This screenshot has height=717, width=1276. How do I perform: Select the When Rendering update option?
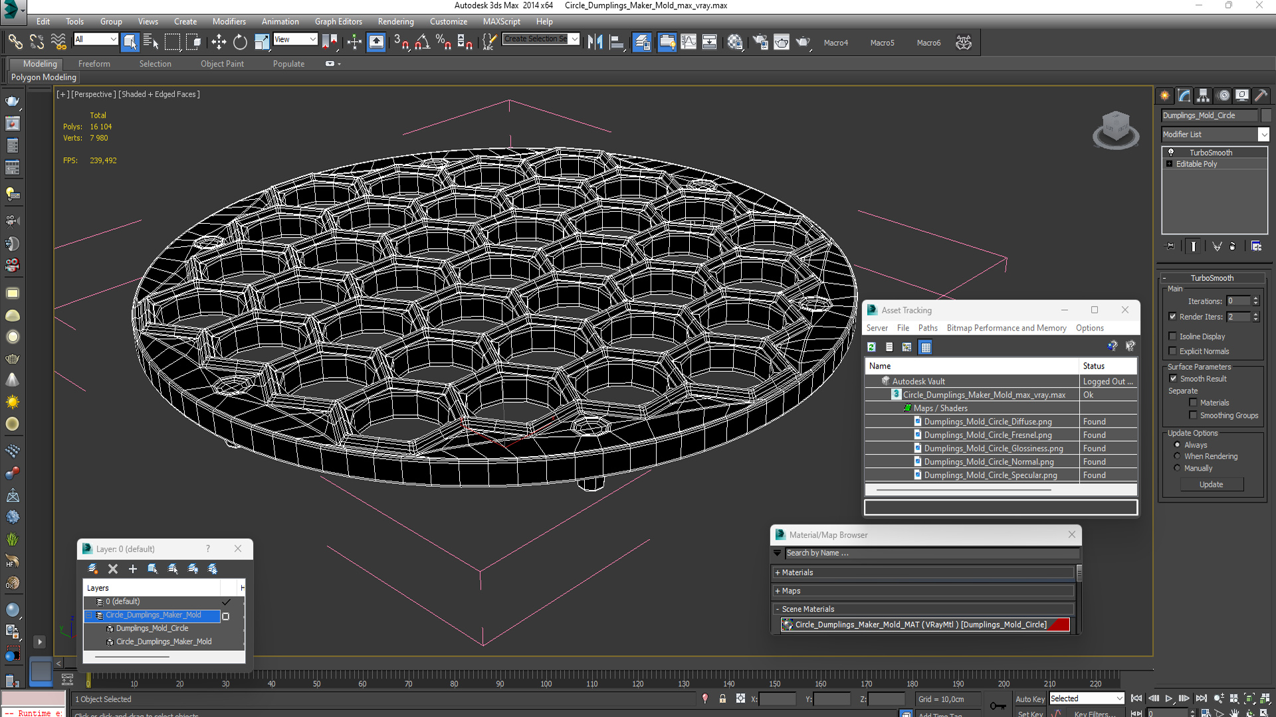(1177, 456)
